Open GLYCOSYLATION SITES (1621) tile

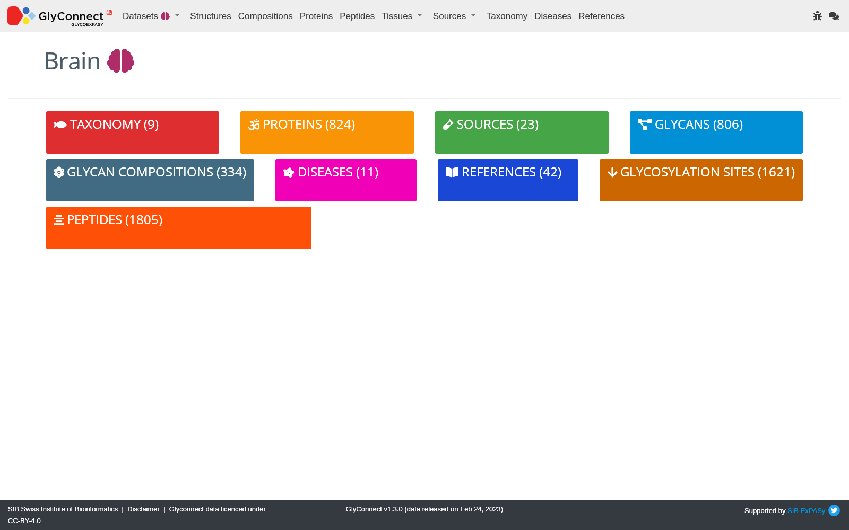point(701,180)
